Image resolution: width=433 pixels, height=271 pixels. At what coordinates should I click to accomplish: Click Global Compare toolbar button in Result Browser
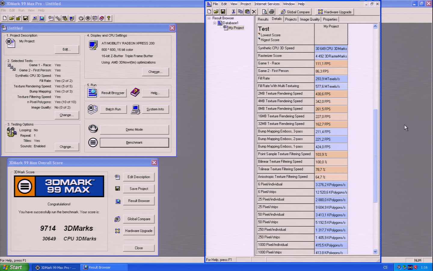[295, 12]
